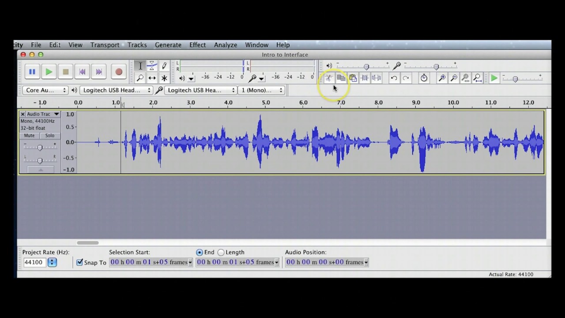Viewport: 565px width, 318px height.
Task: Select the Length radio button
Action: pos(221,252)
